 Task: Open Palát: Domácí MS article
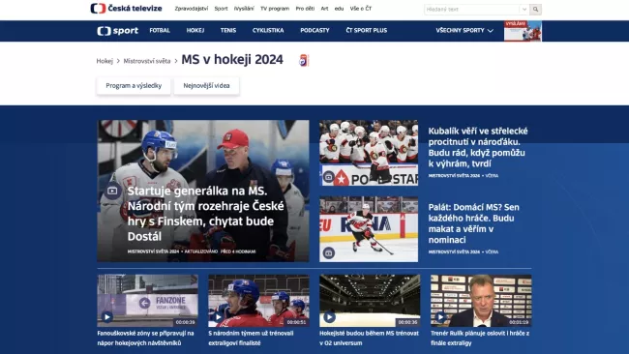(474, 223)
